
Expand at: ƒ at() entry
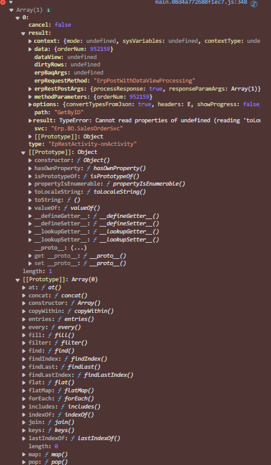pos(24,287)
